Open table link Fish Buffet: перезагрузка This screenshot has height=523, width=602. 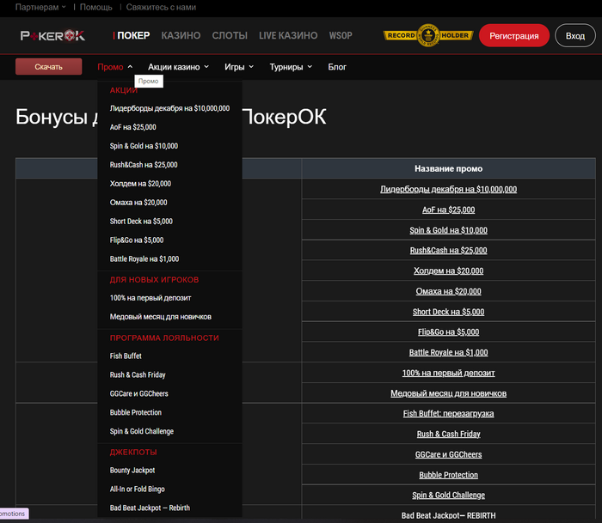pos(448,413)
